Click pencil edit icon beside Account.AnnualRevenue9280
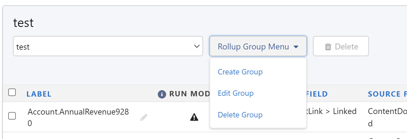Viewport: 407px width, 139px height. pos(144,117)
